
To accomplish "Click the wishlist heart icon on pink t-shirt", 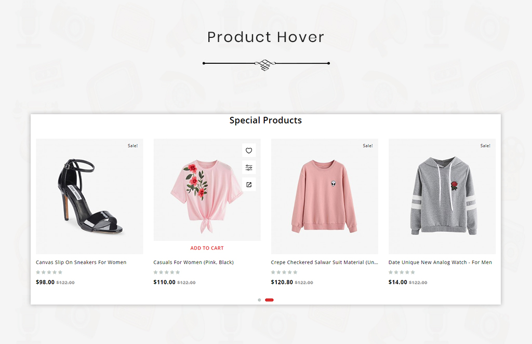I will 249,150.
